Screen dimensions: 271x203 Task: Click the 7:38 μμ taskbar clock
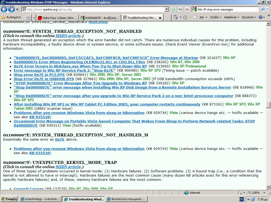[262, 199]
